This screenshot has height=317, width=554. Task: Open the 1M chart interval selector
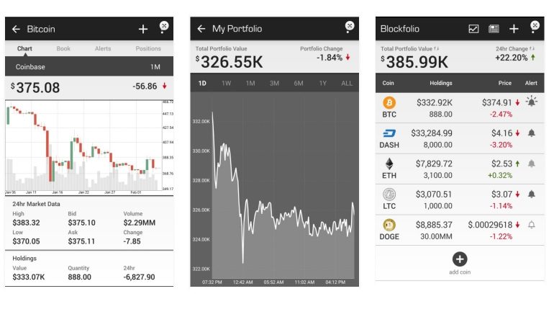pos(155,66)
